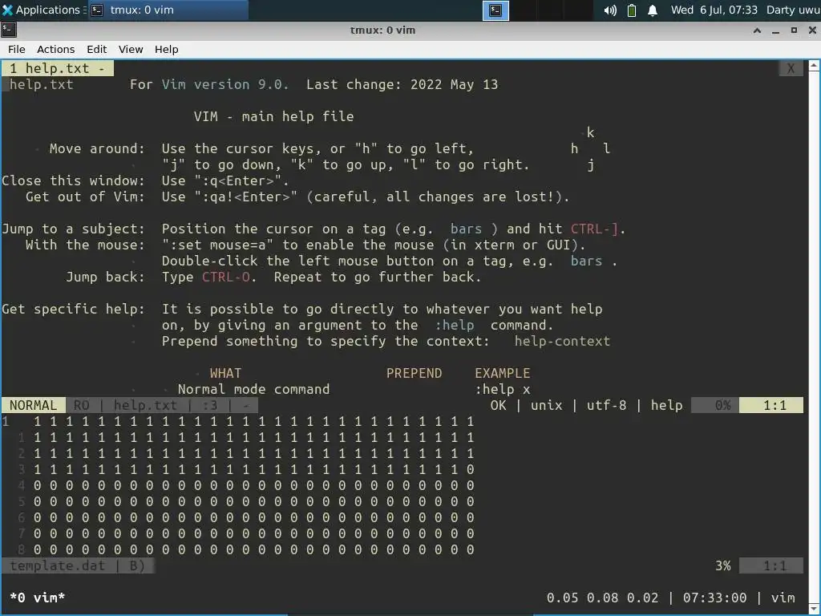Click the 3% position in lower statusline
Image resolution: width=821 pixels, height=616 pixels.
pyautogui.click(x=722, y=565)
